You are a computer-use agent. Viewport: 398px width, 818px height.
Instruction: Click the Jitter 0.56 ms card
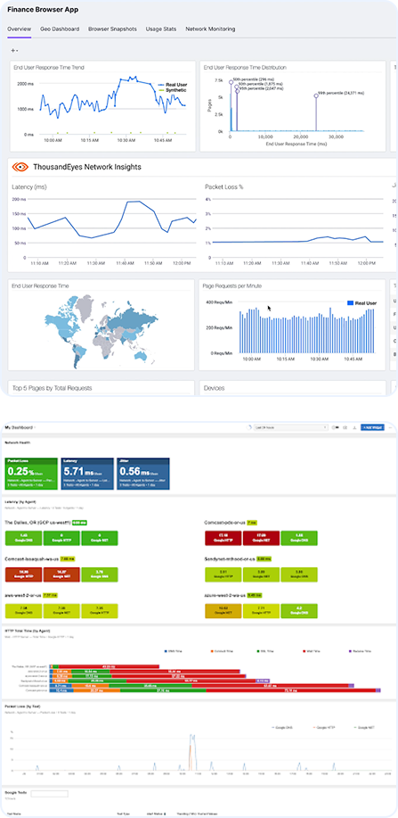pyautogui.click(x=142, y=474)
